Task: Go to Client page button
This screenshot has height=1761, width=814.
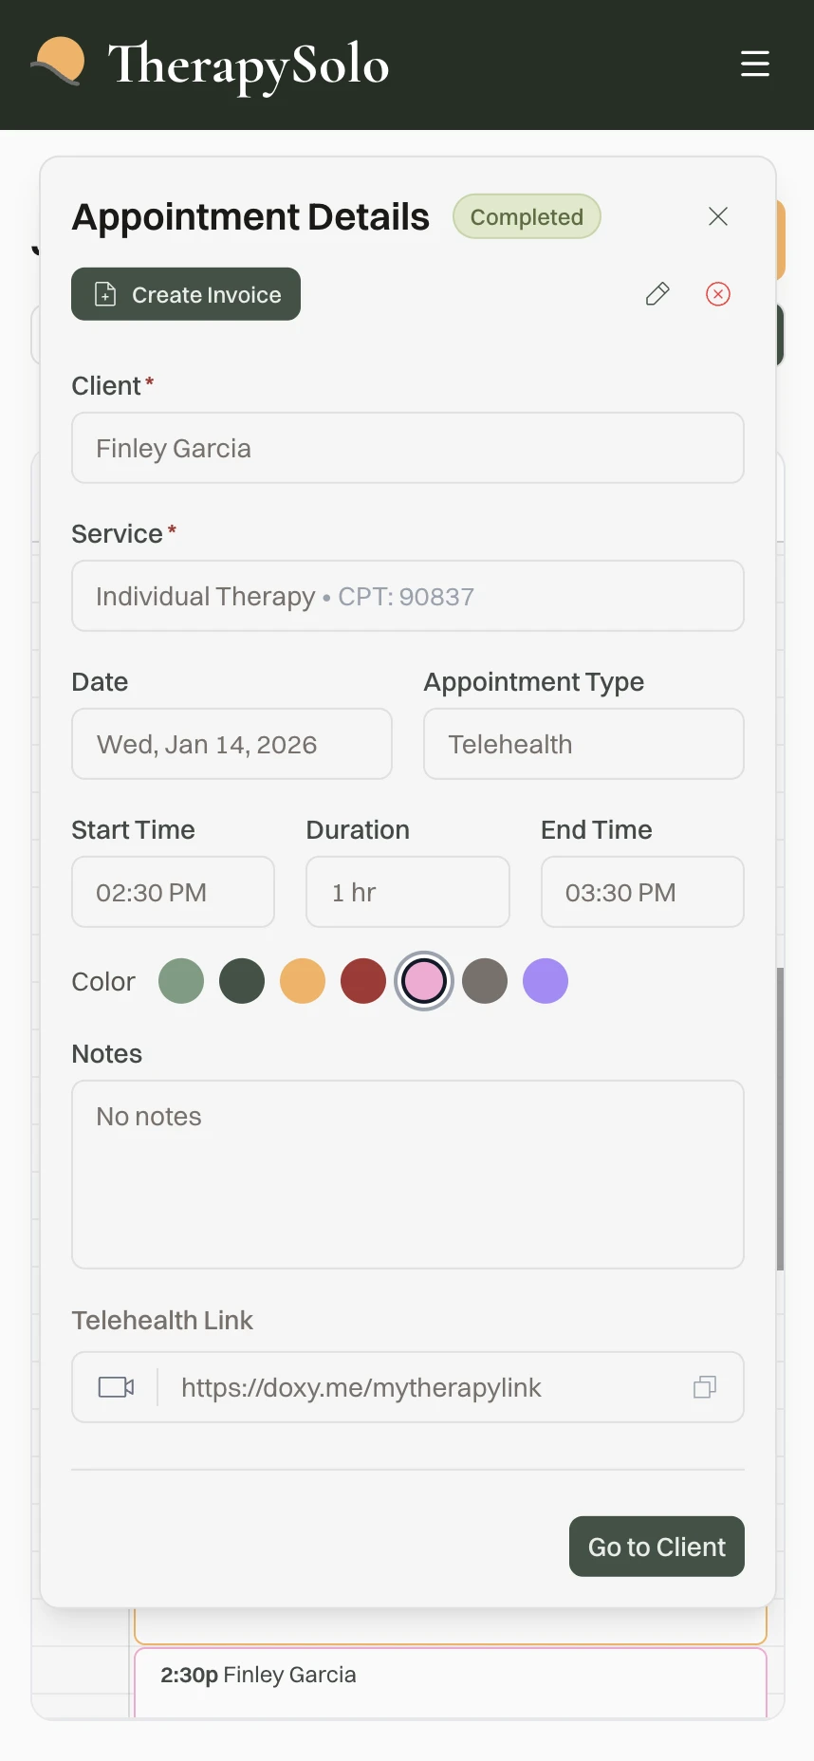Action: pos(657,1547)
